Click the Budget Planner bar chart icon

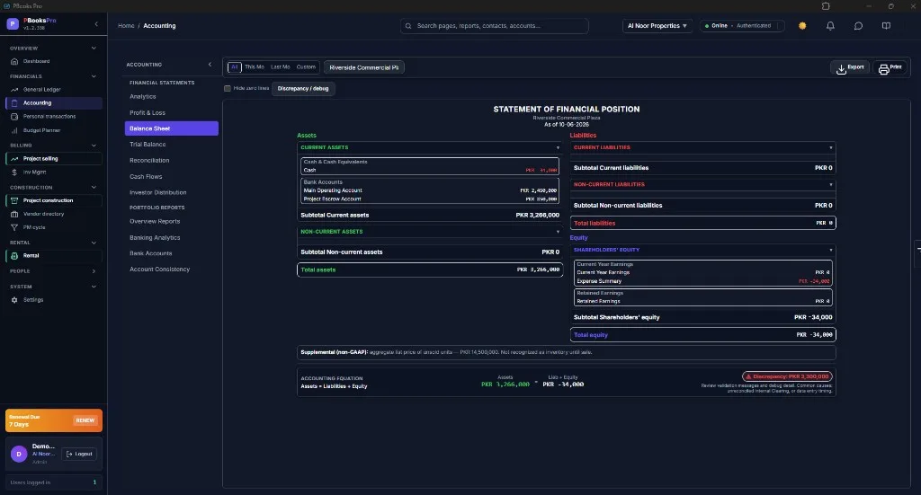click(x=14, y=130)
